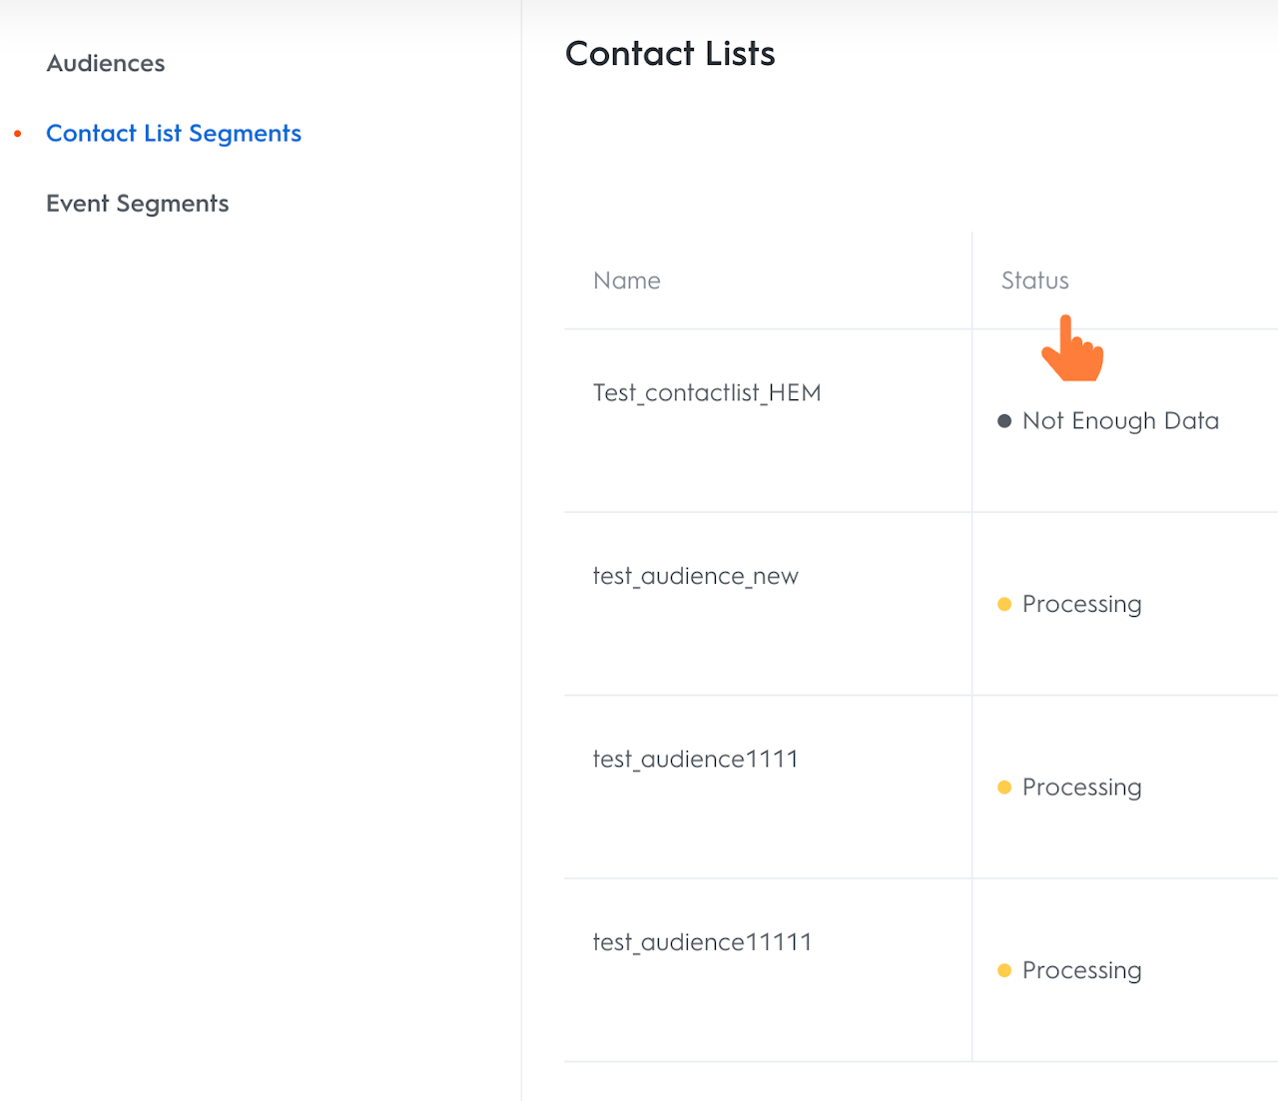This screenshot has height=1101, width=1278.
Task: Open the Test_contactlist_HEM contact list
Action: 707,393
